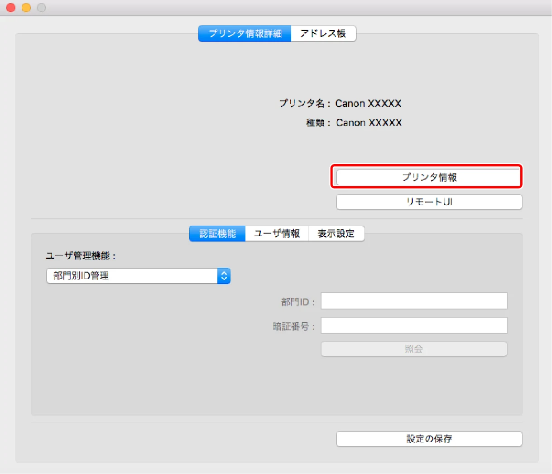Click the 照会 button
The image size is (552, 474).
(414, 349)
